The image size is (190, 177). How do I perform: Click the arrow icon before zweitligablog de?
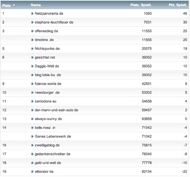[x=32, y=145]
